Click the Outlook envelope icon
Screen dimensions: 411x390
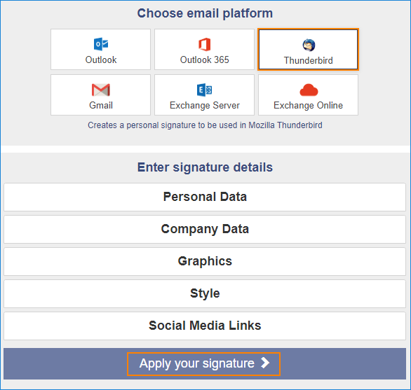pyautogui.click(x=101, y=44)
